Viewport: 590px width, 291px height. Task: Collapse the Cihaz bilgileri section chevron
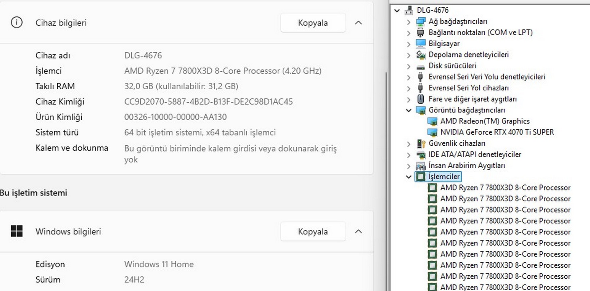pos(358,23)
